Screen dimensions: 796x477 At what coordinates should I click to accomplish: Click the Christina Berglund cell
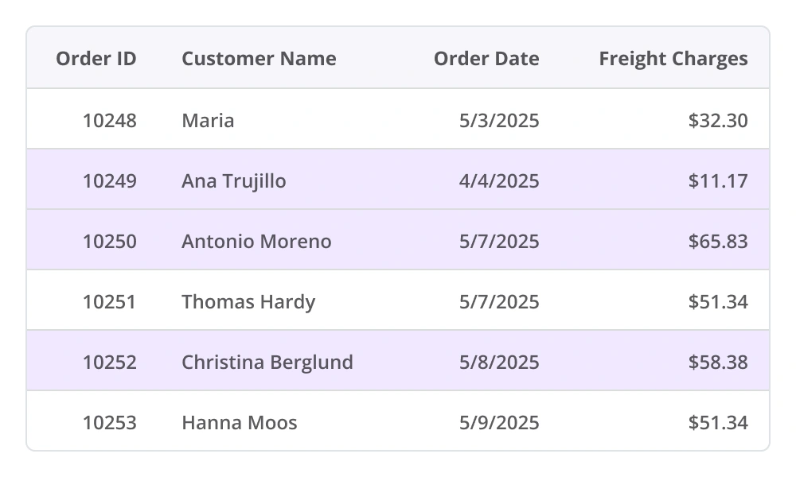click(x=267, y=362)
